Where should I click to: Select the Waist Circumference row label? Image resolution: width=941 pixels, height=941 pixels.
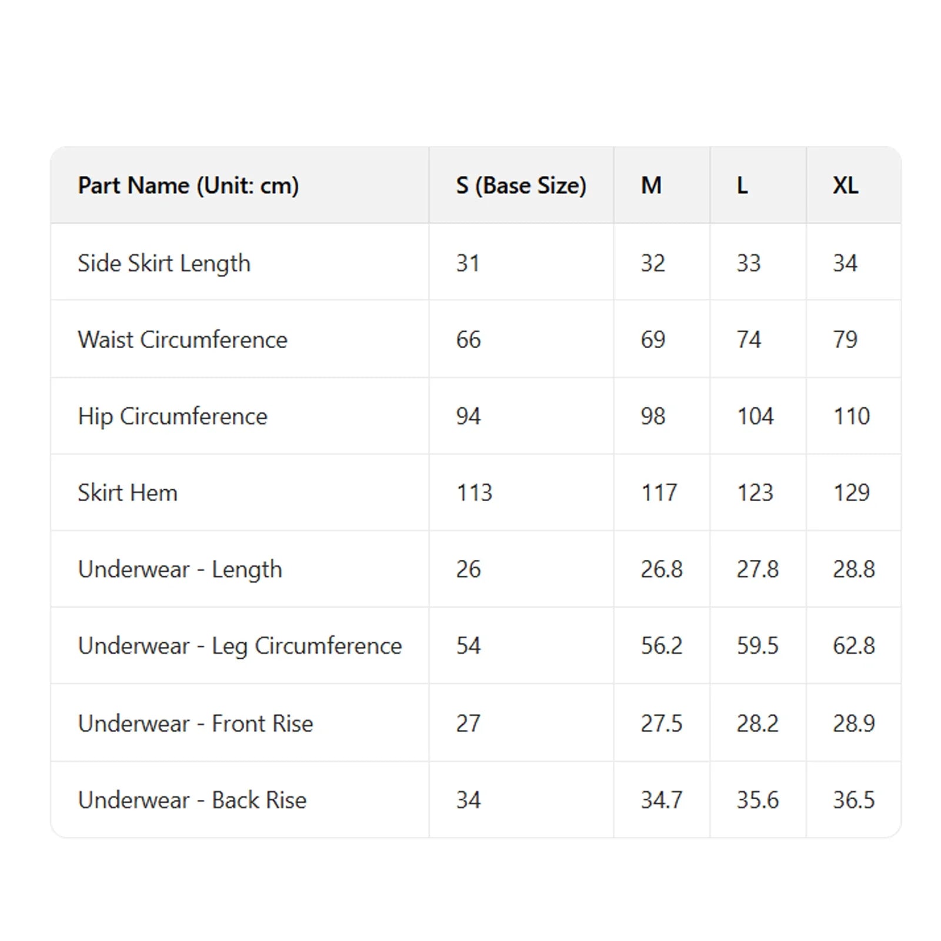[x=182, y=340]
